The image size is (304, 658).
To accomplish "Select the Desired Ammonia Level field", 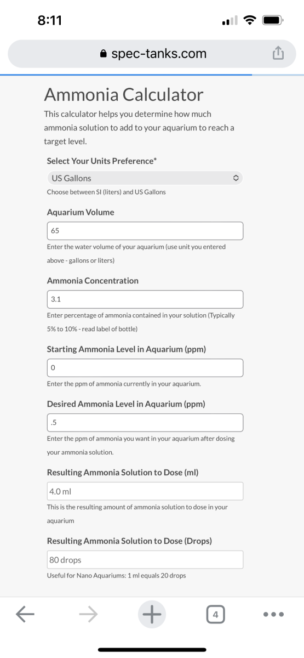I will pyautogui.click(x=145, y=423).
